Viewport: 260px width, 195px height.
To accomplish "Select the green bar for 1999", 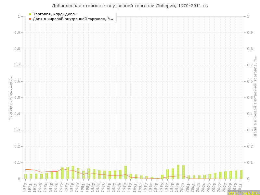I will [178, 172].
